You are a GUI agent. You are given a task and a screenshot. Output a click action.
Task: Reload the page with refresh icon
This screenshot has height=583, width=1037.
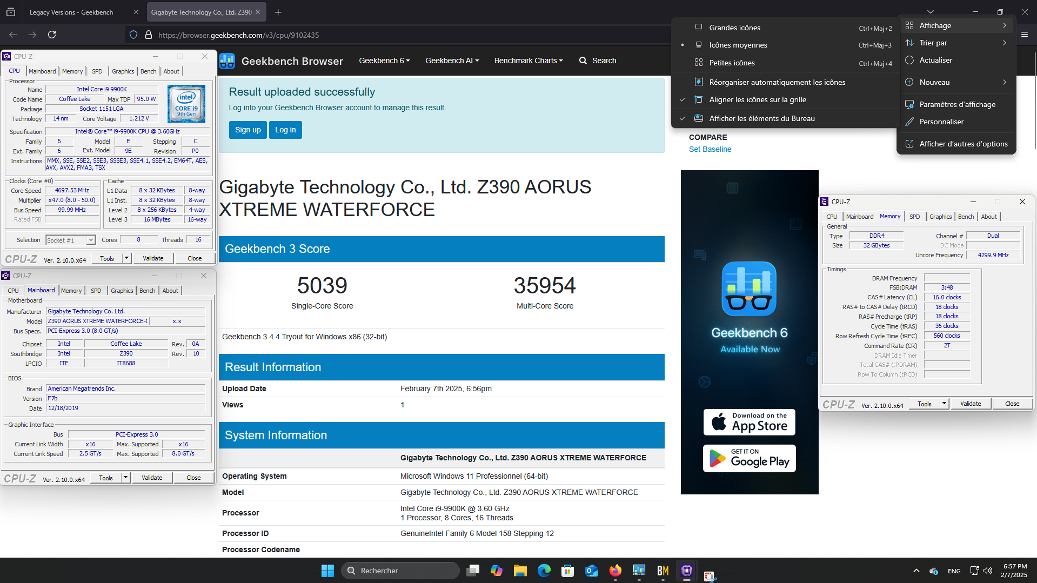pos(52,35)
